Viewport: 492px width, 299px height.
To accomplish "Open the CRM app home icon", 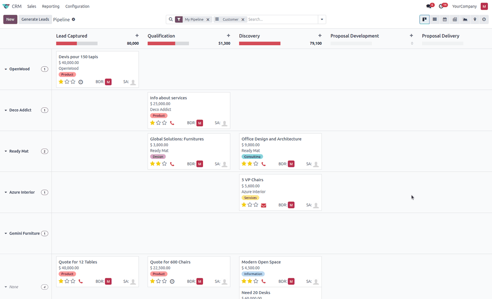I will (6, 6).
